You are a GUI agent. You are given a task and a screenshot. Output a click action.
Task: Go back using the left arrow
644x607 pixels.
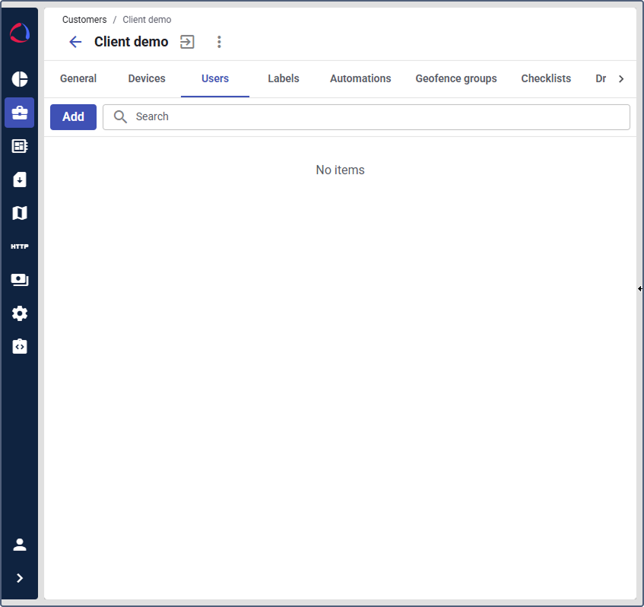[75, 42]
